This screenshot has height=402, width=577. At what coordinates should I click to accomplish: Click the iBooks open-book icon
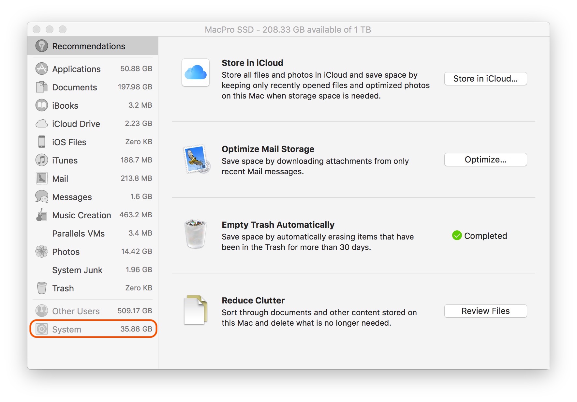42,105
